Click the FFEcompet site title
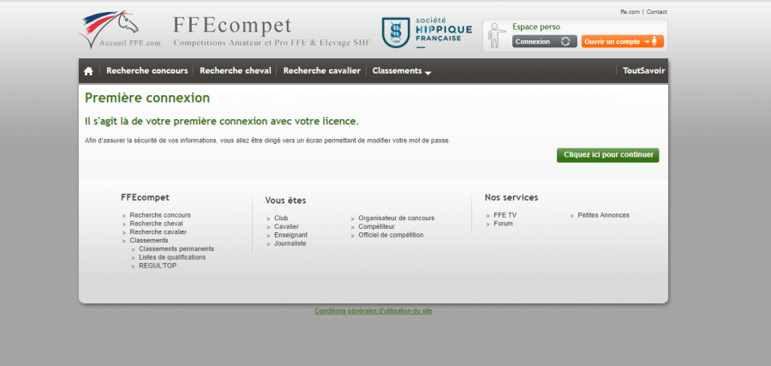The width and height of the screenshot is (771, 366). [x=232, y=26]
